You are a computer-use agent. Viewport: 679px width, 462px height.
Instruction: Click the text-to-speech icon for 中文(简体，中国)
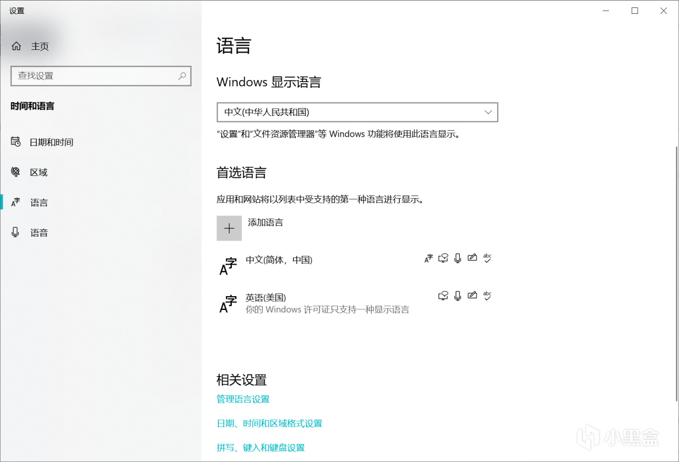(x=443, y=259)
